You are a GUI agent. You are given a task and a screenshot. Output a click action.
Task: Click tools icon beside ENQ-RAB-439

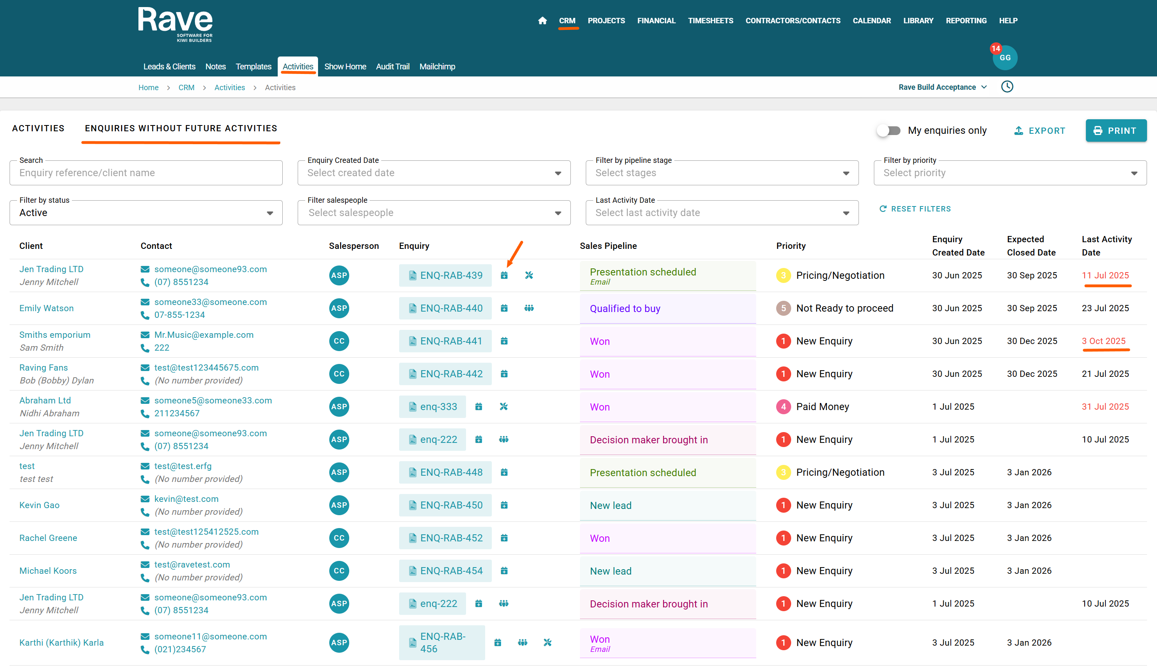point(529,275)
